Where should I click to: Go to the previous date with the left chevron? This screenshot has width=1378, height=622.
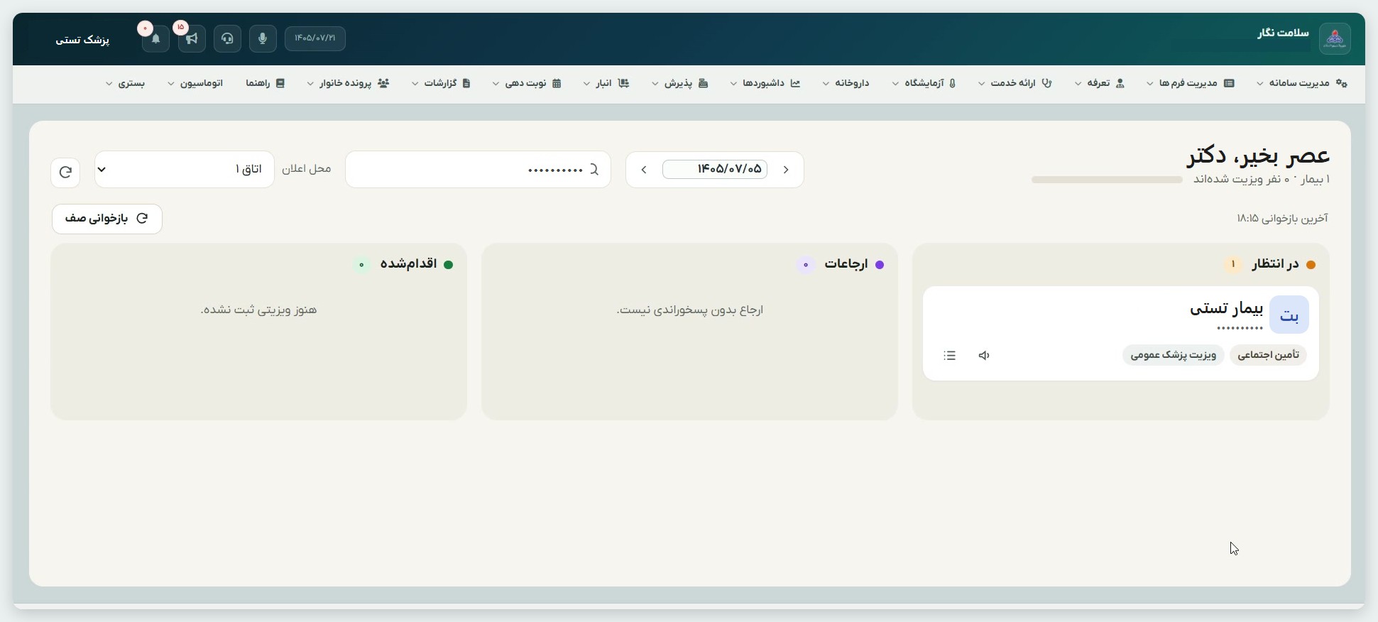tap(644, 170)
